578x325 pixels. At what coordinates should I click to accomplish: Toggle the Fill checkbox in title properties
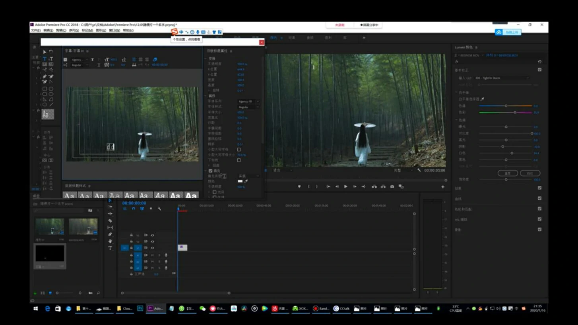[210, 171]
